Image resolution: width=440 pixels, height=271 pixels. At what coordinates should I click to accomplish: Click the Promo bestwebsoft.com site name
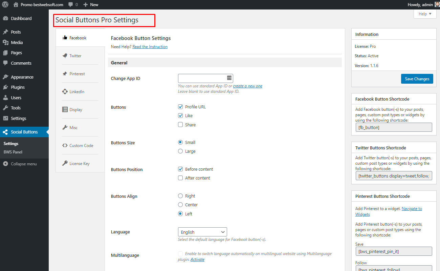pyautogui.click(x=42, y=5)
